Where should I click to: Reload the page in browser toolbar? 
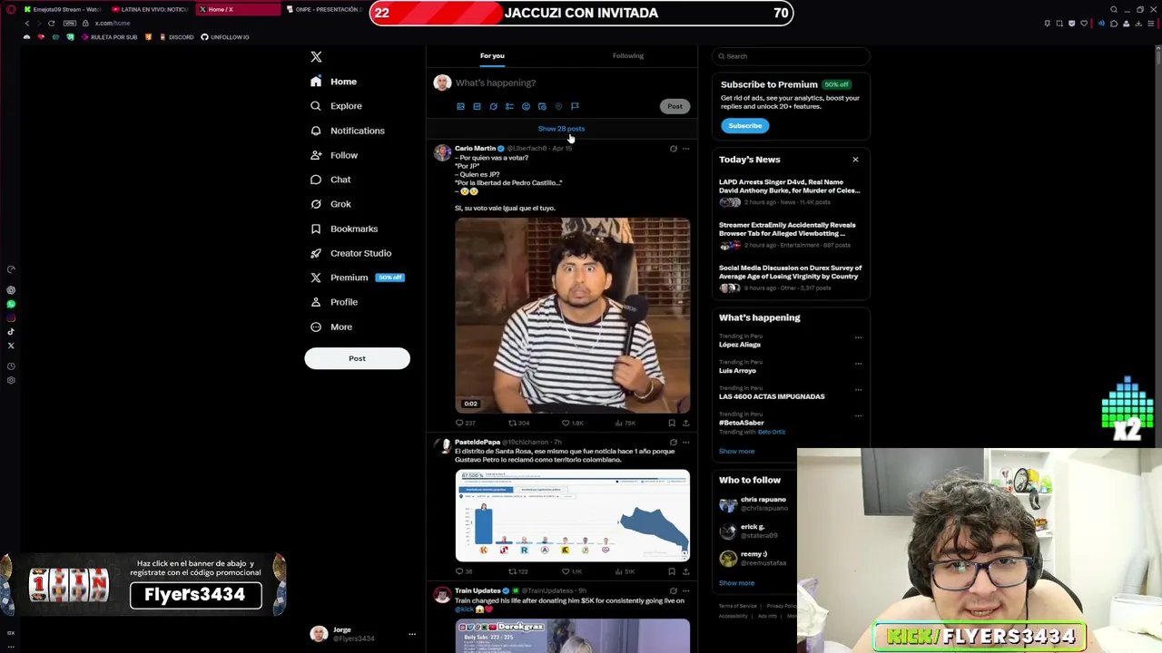(x=51, y=23)
